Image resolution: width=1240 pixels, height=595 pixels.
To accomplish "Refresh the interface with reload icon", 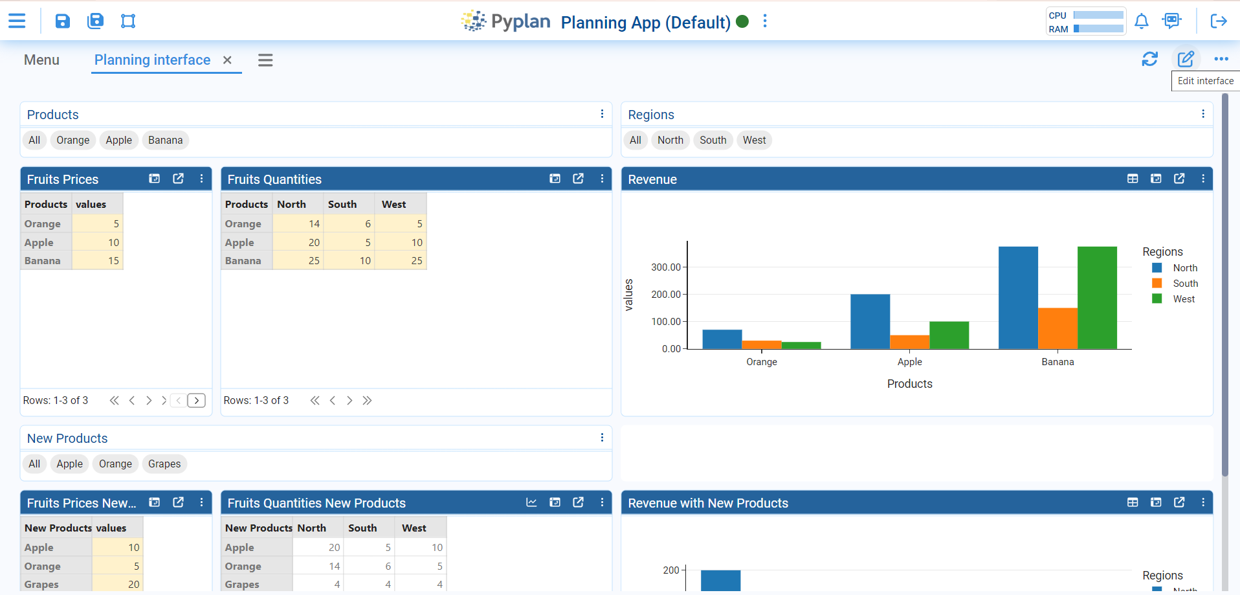I will tap(1149, 60).
